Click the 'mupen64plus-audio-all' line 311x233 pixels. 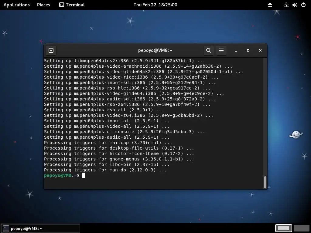click(x=107, y=137)
